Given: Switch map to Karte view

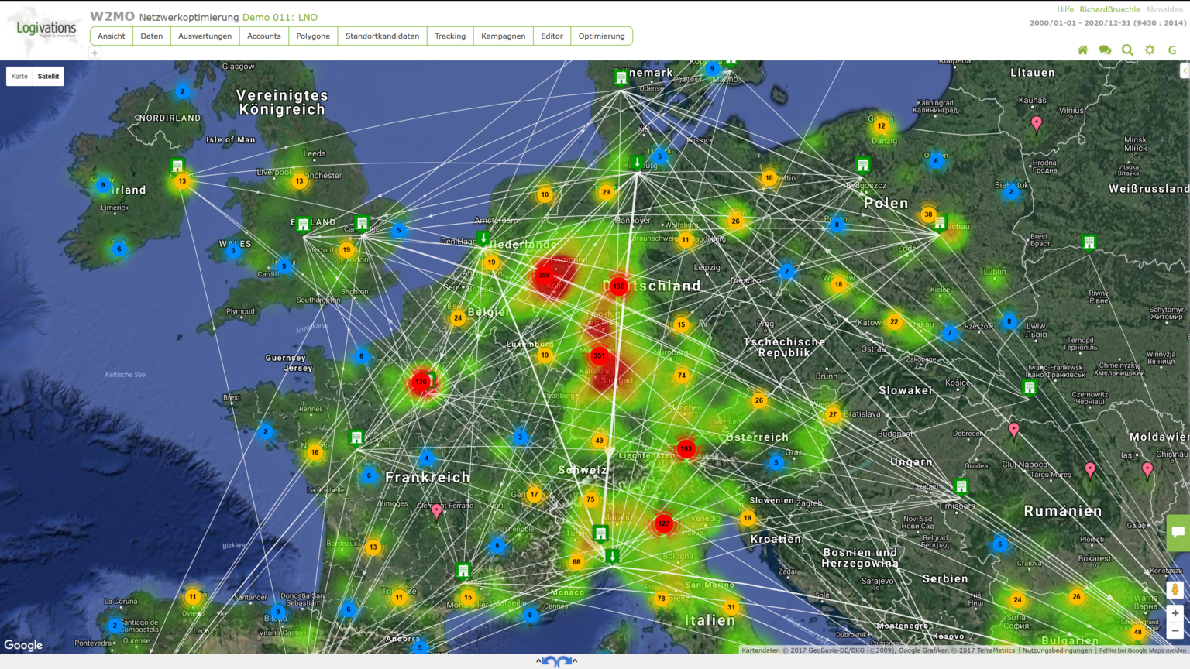Looking at the screenshot, I should tap(19, 77).
